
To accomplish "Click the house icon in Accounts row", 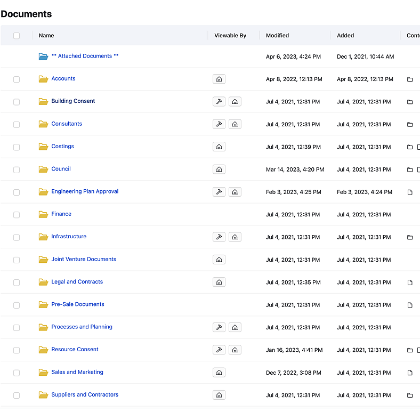I will click(219, 79).
